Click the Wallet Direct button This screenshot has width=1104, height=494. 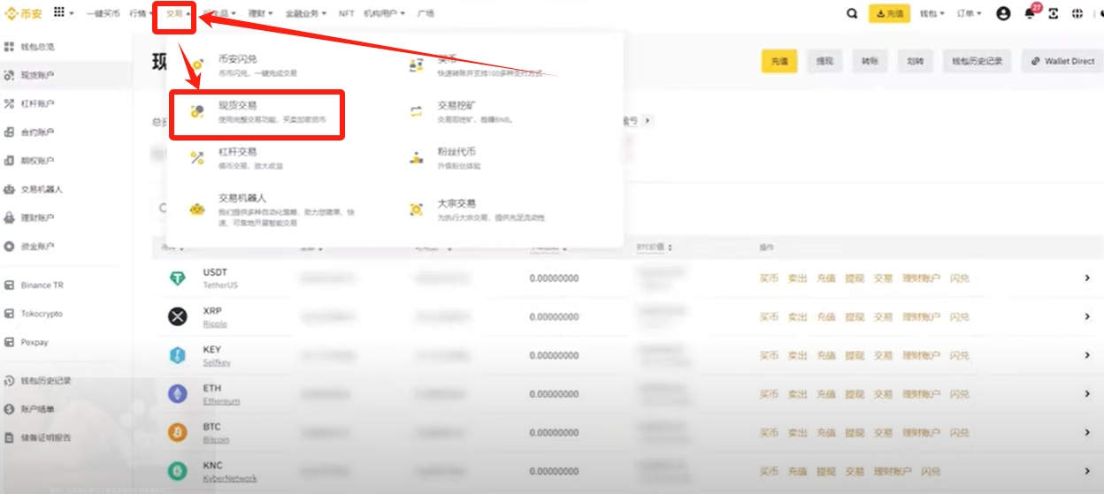pyautogui.click(x=1062, y=61)
